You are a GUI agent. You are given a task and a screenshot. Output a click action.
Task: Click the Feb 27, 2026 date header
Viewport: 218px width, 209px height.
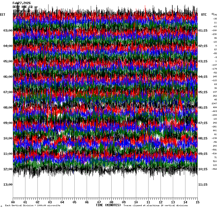pyautogui.click(x=22, y=3)
